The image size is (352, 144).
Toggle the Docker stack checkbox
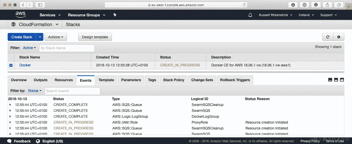pos(11,65)
